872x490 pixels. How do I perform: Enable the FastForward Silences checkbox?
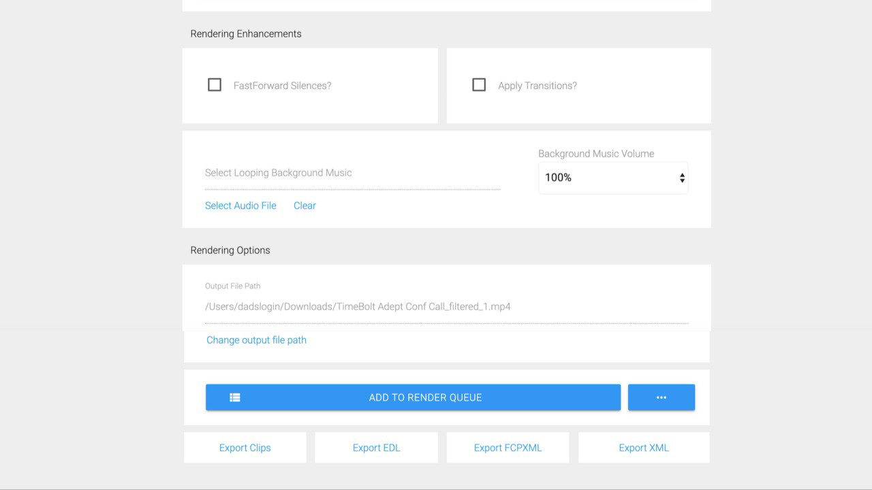[215, 85]
